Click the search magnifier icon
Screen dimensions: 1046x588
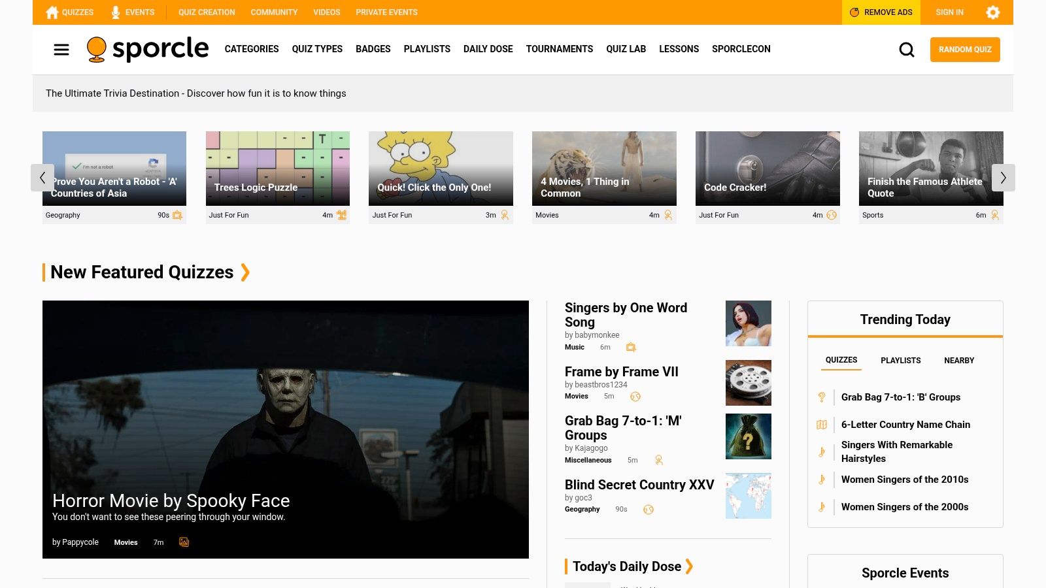(906, 50)
